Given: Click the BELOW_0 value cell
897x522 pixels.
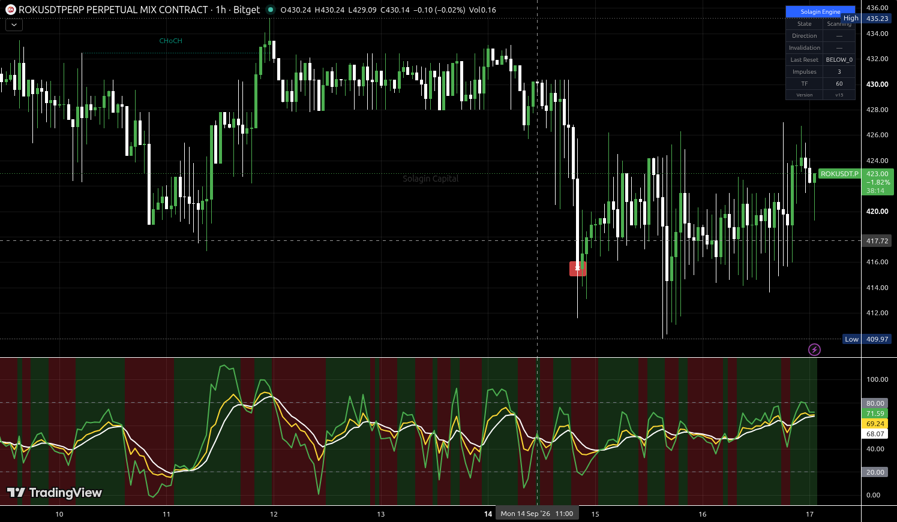Looking at the screenshot, I should pyautogui.click(x=839, y=60).
